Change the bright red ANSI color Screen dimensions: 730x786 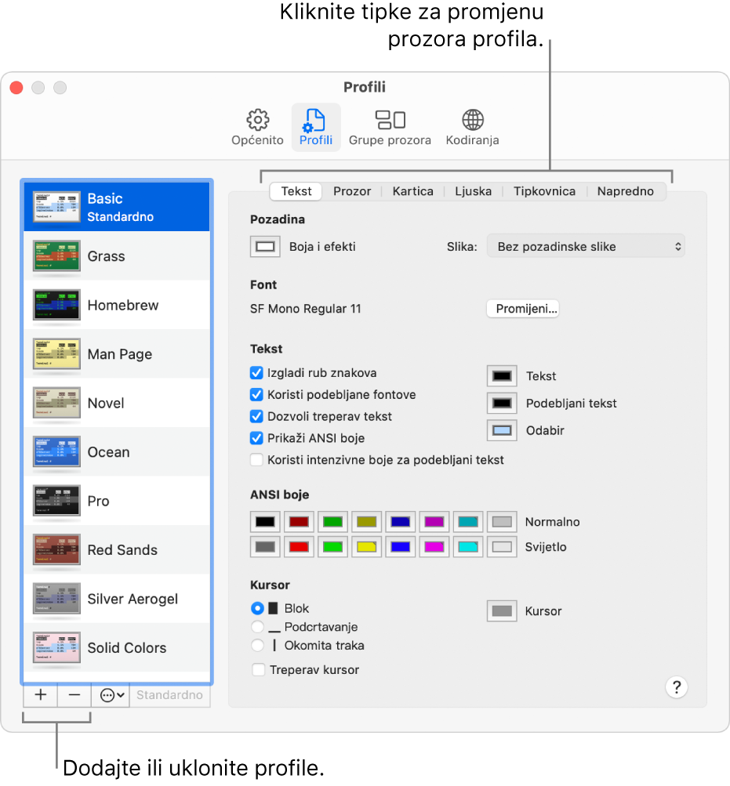pos(299,547)
